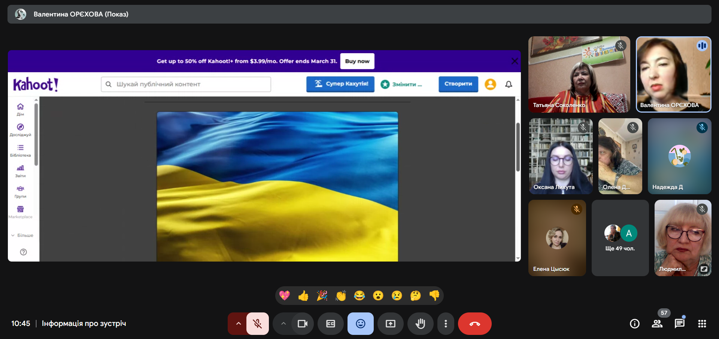Show the participants list
The image size is (719, 339).
(x=657, y=324)
